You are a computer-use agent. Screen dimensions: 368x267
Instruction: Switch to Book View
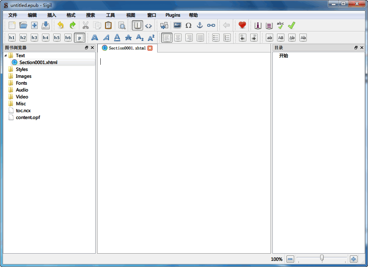coord(137,25)
